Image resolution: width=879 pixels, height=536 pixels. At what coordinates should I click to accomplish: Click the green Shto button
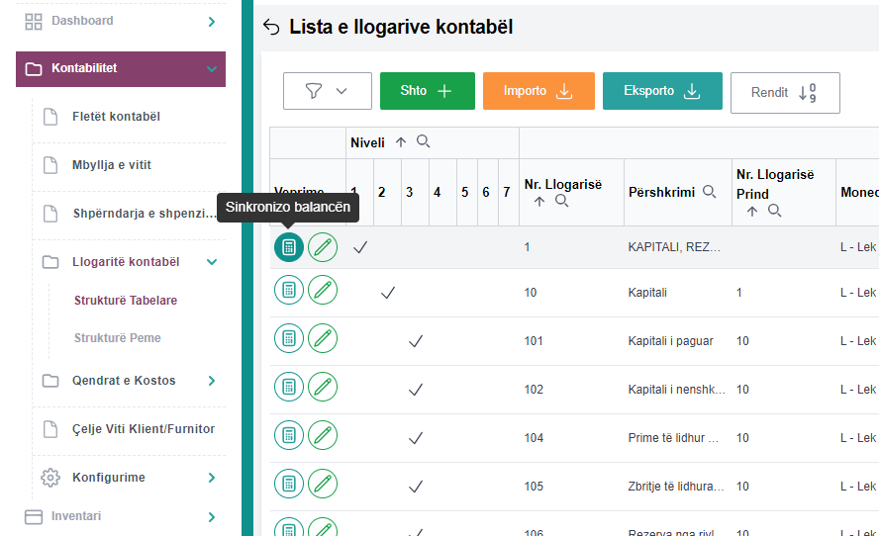[x=427, y=91]
